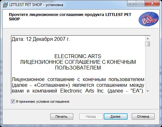Continue with the Далее button
Viewport: 162px width, 127px height.
point(116,116)
